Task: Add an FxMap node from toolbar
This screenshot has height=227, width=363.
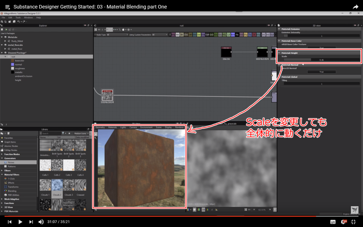Action: pos(207,35)
